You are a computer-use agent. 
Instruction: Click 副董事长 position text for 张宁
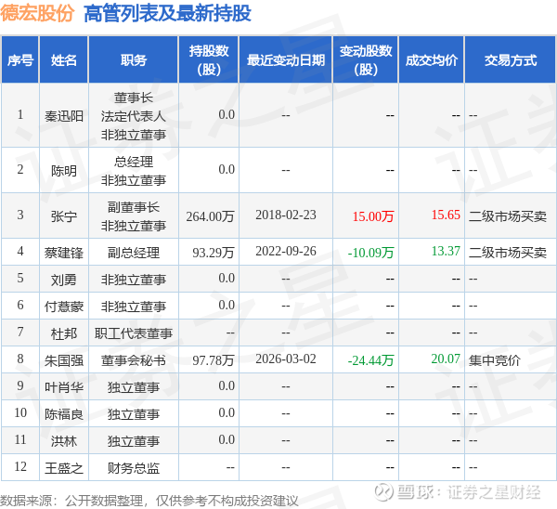[x=133, y=207]
